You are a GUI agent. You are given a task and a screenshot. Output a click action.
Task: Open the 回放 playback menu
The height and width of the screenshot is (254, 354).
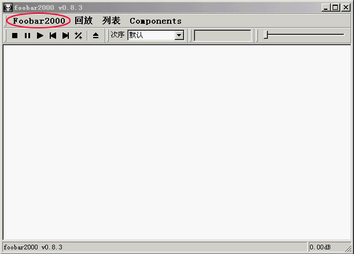coord(83,21)
